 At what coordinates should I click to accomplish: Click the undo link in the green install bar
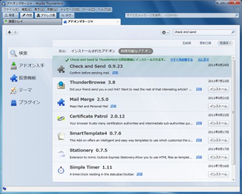[x=203, y=59]
